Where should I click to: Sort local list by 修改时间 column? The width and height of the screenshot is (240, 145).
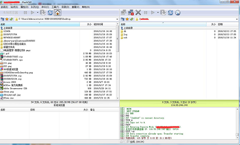(x=104, y=24)
